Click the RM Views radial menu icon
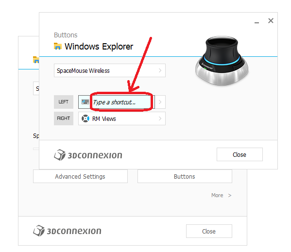Image resolution: width=291 pixels, height=252 pixels. tap(86, 118)
